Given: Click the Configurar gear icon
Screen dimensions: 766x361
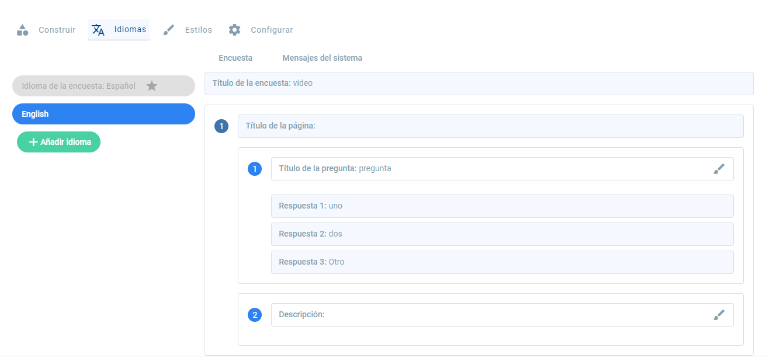Looking at the screenshot, I should pyautogui.click(x=234, y=30).
